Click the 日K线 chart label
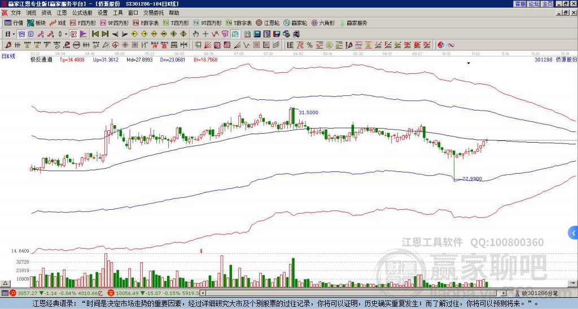The width and height of the screenshot is (578, 309). click(8, 56)
